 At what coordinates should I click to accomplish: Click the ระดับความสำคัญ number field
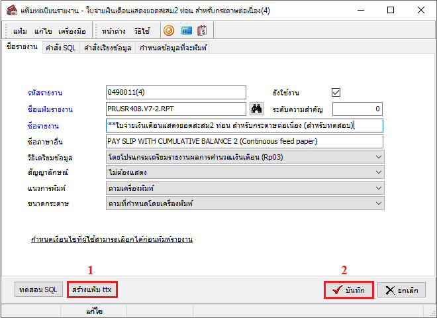358,109
